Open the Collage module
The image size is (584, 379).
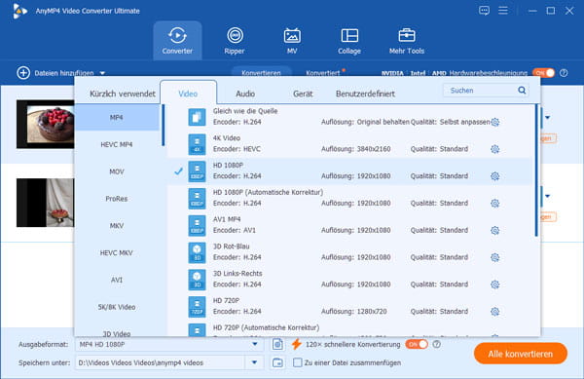click(349, 40)
